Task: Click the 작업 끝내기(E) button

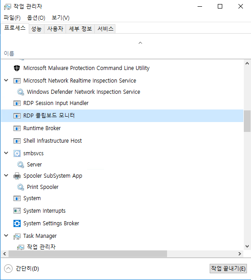Action: pos(228,269)
